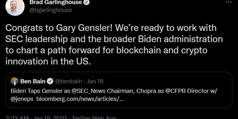The width and height of the screenshot is (238, 119).
Task: Click the Ben Bain name in quote
Action: [33, 81]
